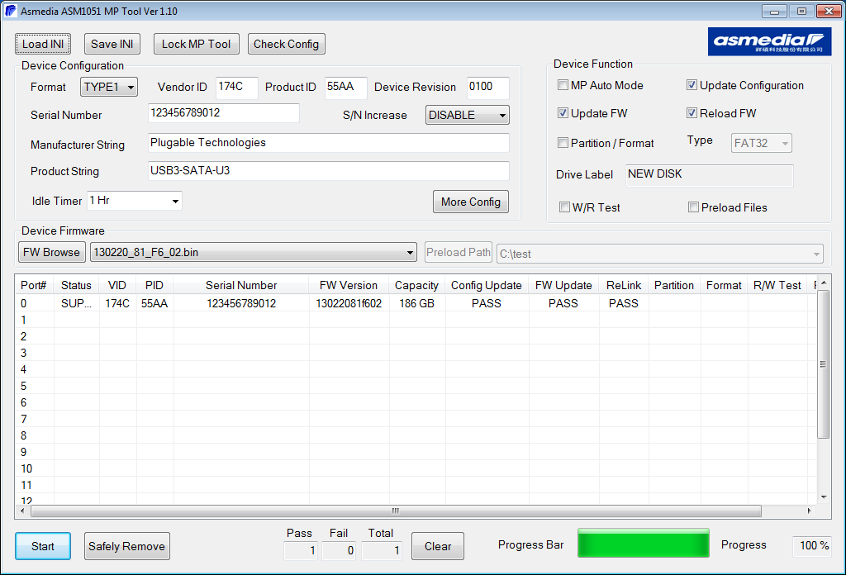The image size is (846, 575).
Task: Enable MP Auto Mode
Action: 563,84
